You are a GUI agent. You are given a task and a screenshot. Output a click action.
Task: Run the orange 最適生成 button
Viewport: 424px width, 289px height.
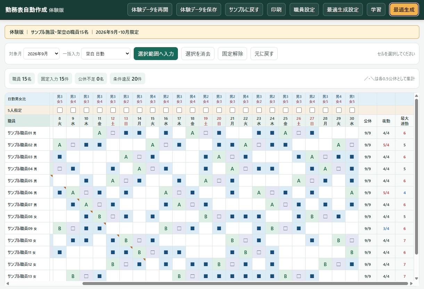tap(404, 9)
